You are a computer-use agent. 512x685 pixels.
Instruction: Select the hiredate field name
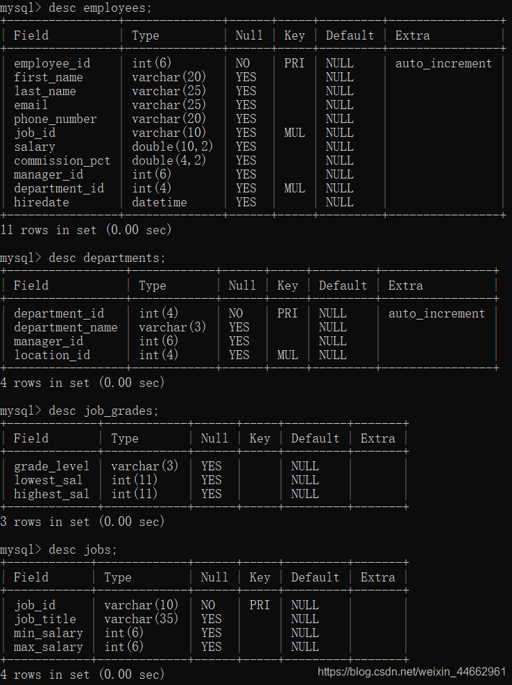coord(42,202)
